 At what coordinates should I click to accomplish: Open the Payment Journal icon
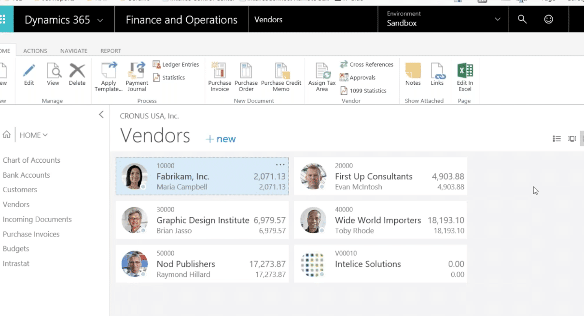(137, 70)
